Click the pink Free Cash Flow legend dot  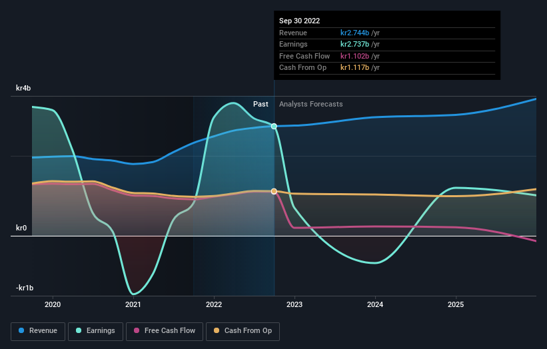(137, 330)
